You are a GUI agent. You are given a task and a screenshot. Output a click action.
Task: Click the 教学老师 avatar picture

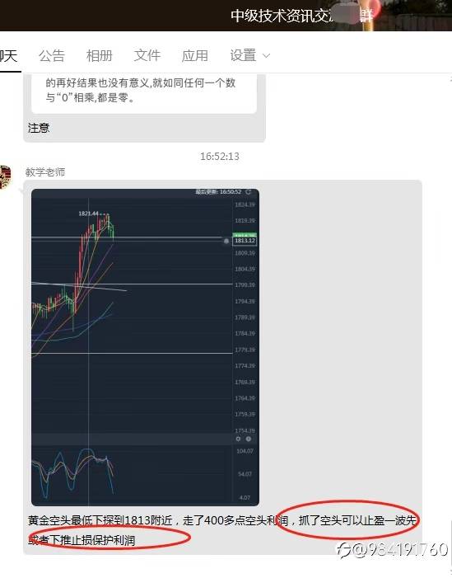point(5,177)
